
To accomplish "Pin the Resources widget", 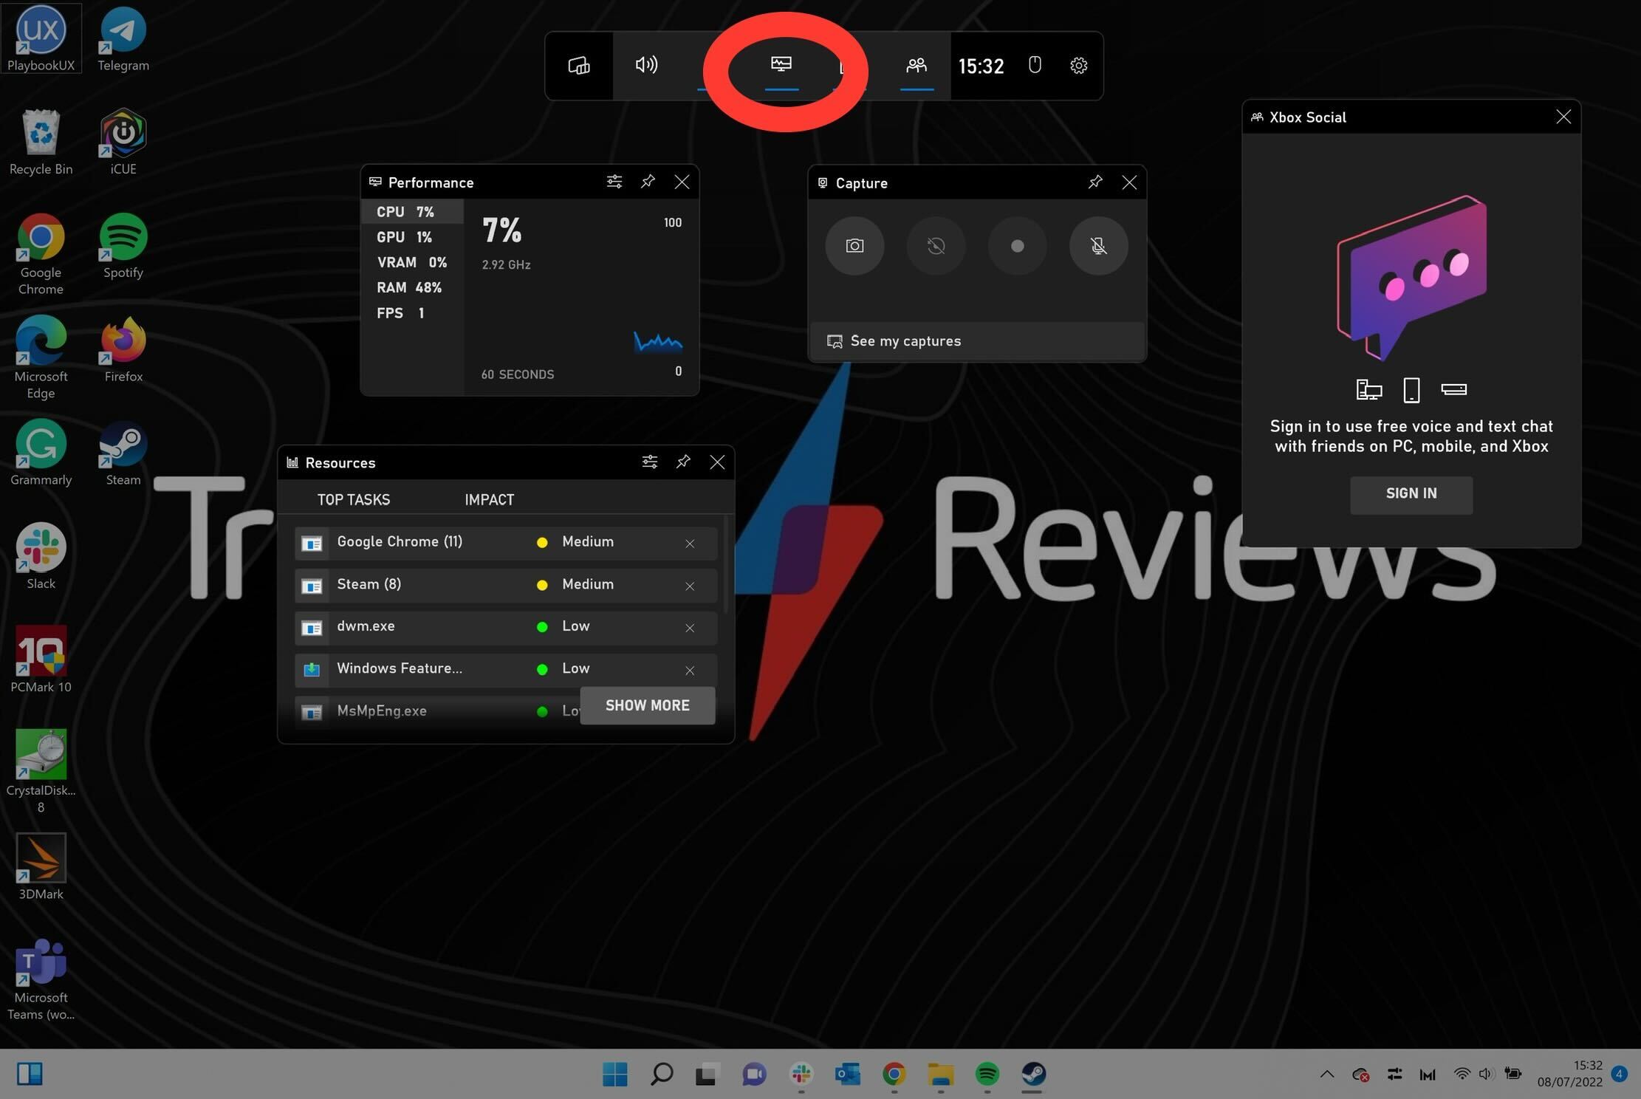I will [x=683, y=462].
